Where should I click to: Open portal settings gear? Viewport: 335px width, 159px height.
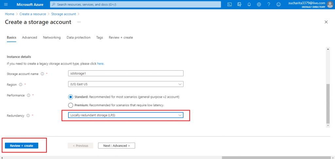(x=259, y=5)
